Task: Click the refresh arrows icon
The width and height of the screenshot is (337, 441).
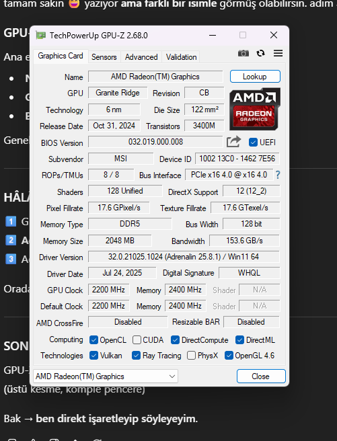Action: (x=261, y=53)
